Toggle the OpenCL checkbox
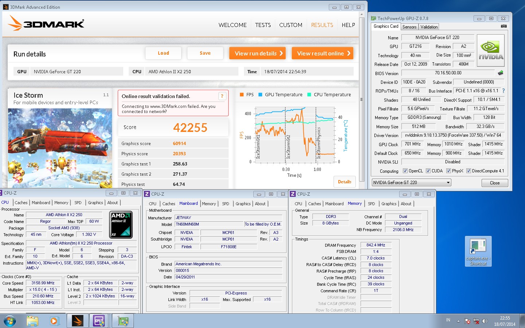 [405, 171]
